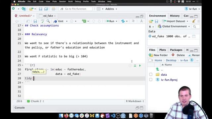
Task: Expand the Knit options dropdown
Action: point(67,21)
